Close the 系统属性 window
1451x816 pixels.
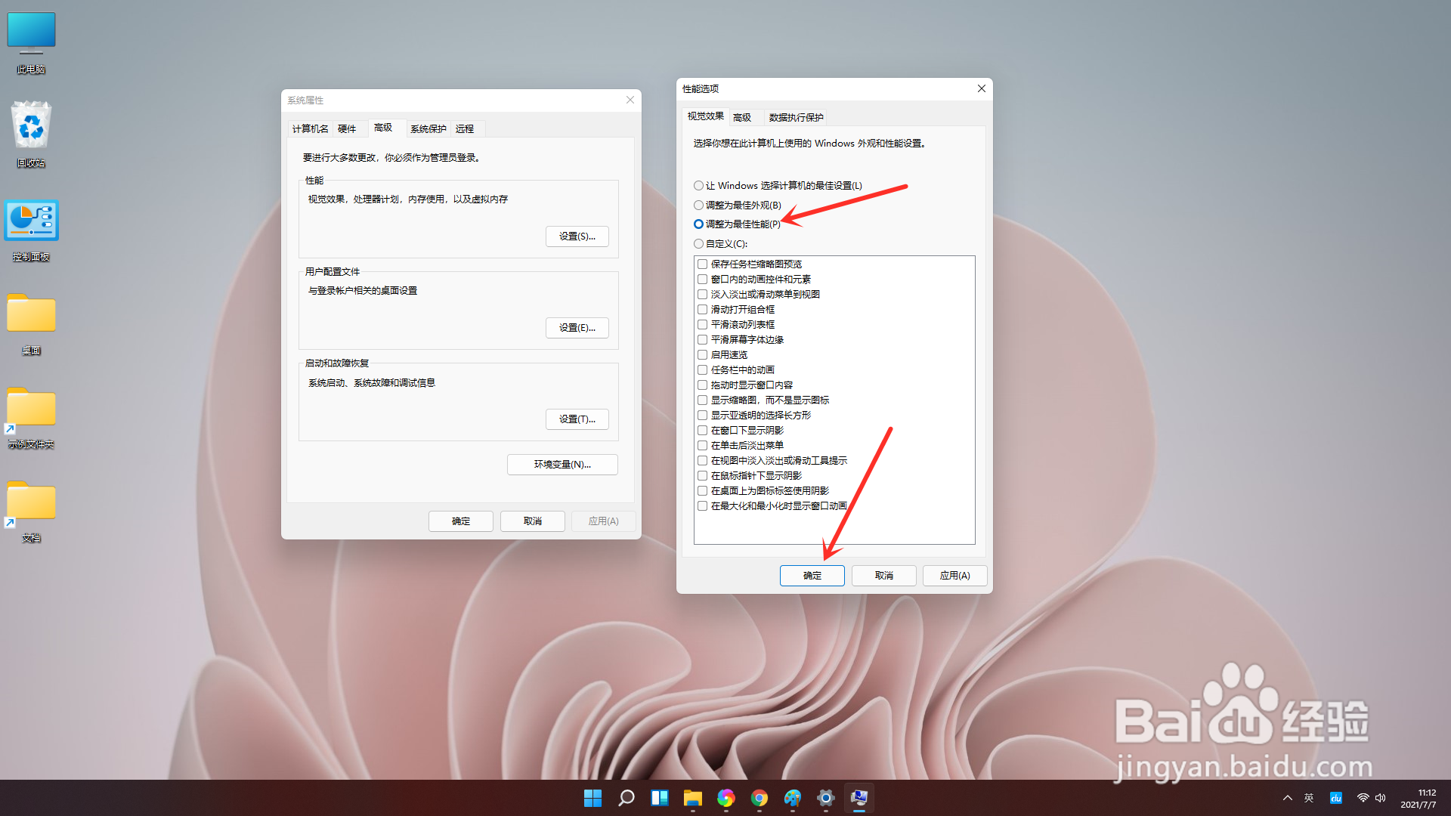[x=630, y=100]
